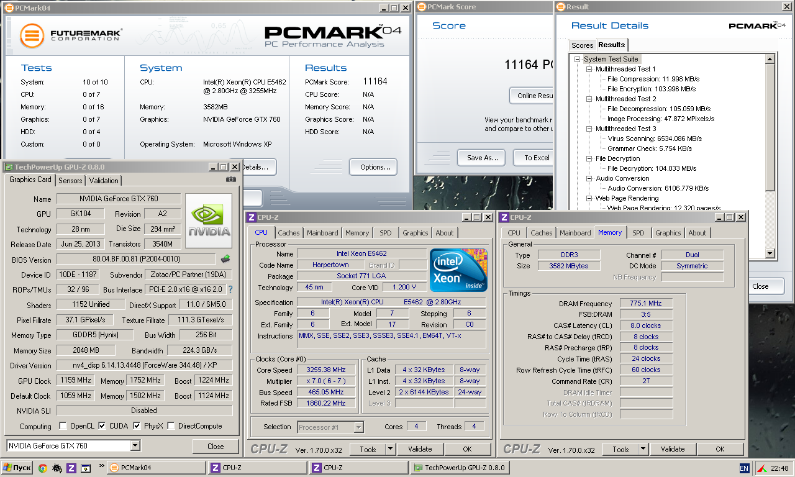The width and height of the screenshot is (795, 477).
Task: Select the Virus Scanning result line
Action: (x=655, y=139)
